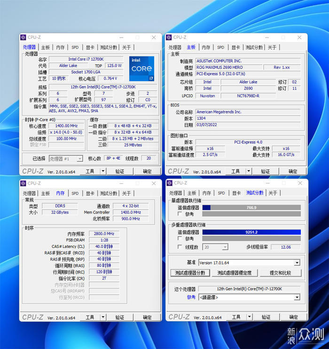The width and height of the screenshot is (329, 349).
Task: Click the CPU-Z app icon in the benchmark window title bar
Action: point(170,183)
